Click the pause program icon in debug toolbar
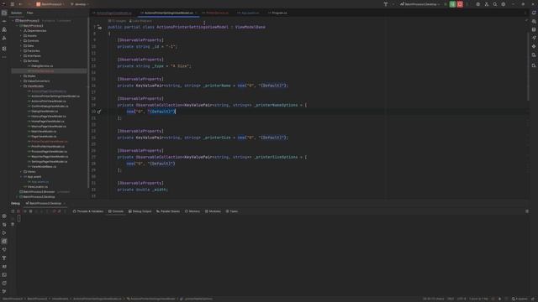 point(30,211)
